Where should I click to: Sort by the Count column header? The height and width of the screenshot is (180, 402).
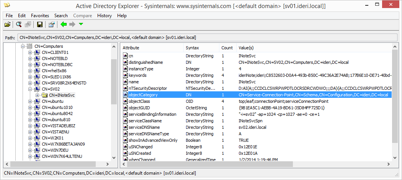pyautogui.click(x=228, y=48)
